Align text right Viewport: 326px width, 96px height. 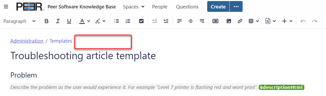pyautogui.click(x=202, y=21)
